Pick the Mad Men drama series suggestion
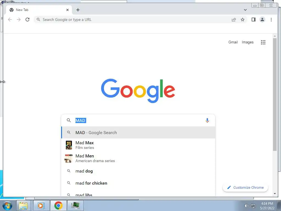The image size is (281, 211). tap(138, 158)
